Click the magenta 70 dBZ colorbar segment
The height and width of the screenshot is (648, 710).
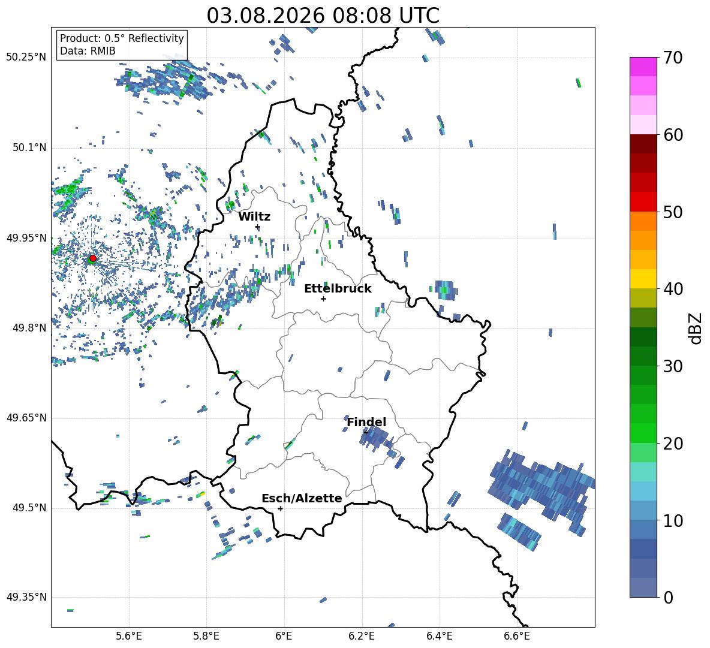[x=643, y=67]
